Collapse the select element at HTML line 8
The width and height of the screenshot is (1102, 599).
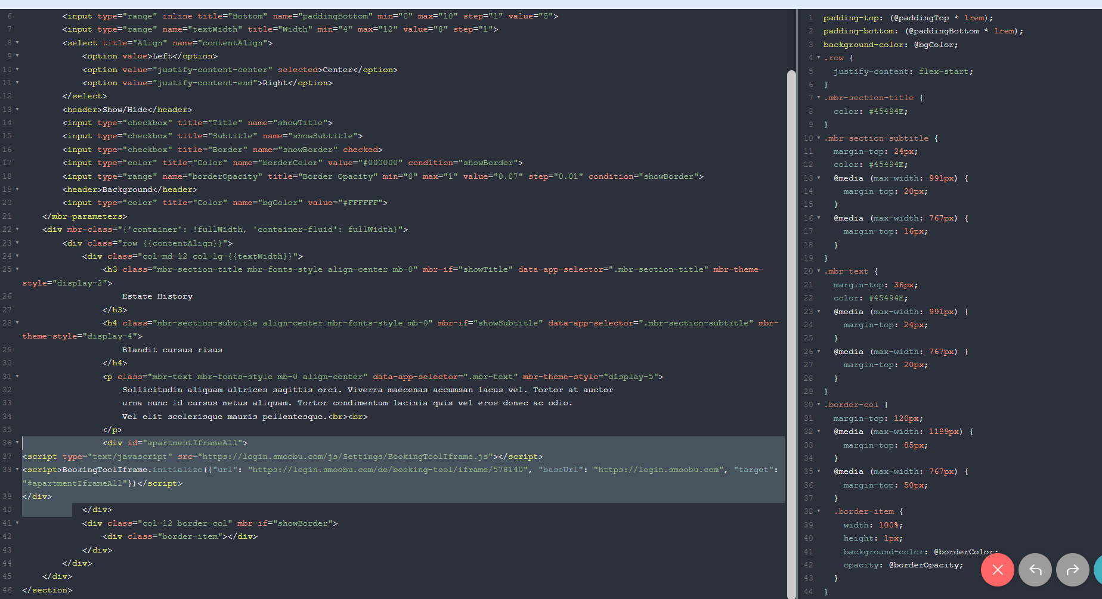pyautogui.click(x=17, y=43)
